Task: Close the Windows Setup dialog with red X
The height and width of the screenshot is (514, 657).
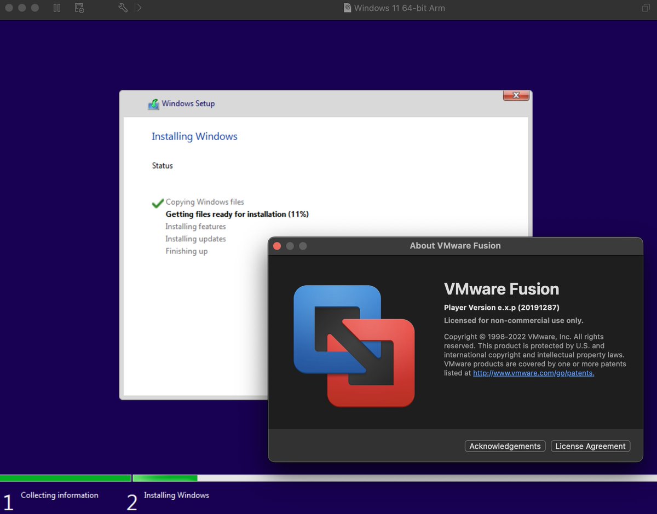Action: tap(516, 96)
